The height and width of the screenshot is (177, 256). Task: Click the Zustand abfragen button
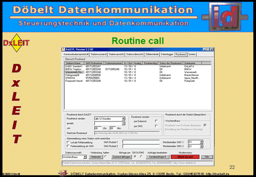[x=121, y=157]
